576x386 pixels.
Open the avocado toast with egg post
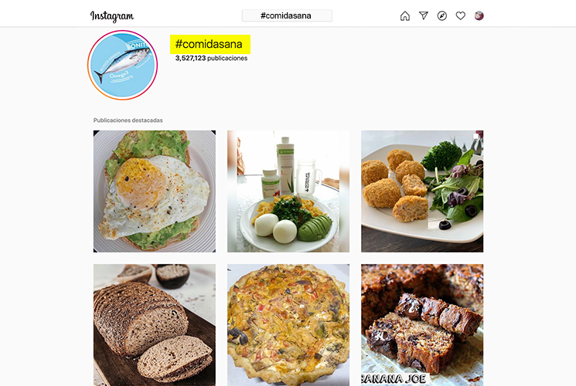pyautogui.click(x=155, y=191)
